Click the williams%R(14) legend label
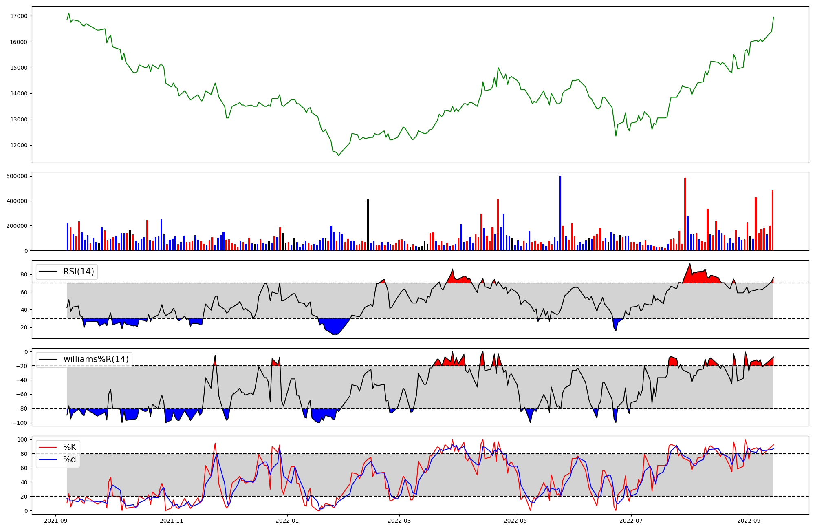This screenshot has height=530, width=815. (96, 359)
